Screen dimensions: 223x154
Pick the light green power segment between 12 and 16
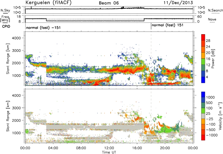click(x=203, y=62)
